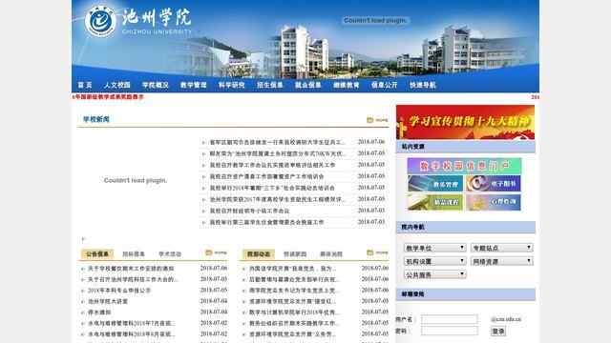The height and width of the screenshot is (343, 611).
Task: Expand the 网络资源 dropdown
Action: [501, 261]
